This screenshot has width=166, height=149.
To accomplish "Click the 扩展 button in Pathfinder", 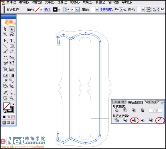I will [155, 110].
